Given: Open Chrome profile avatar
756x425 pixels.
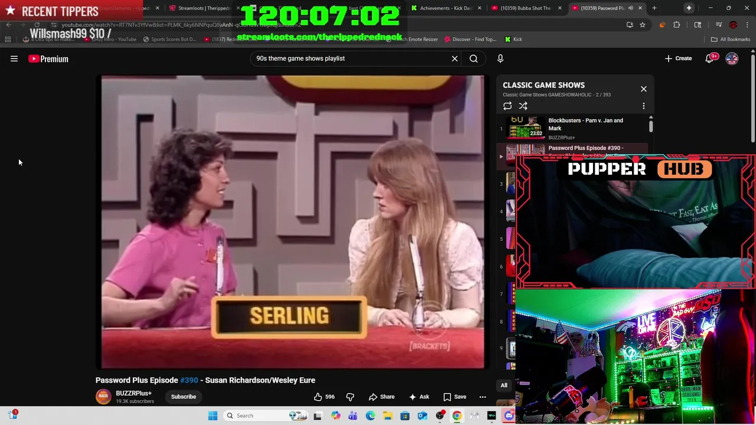Looking at the screenshot, I should coord(733,25).
